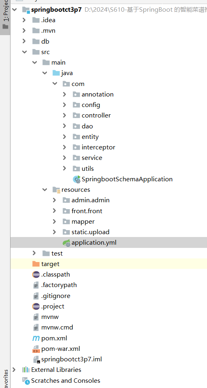Click the pom-war.xml file icon

[36, 349]
